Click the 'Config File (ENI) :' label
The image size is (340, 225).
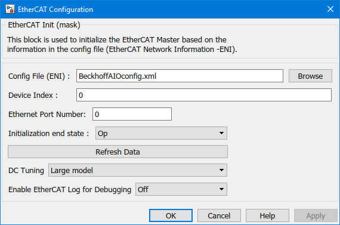coord(39,76)
